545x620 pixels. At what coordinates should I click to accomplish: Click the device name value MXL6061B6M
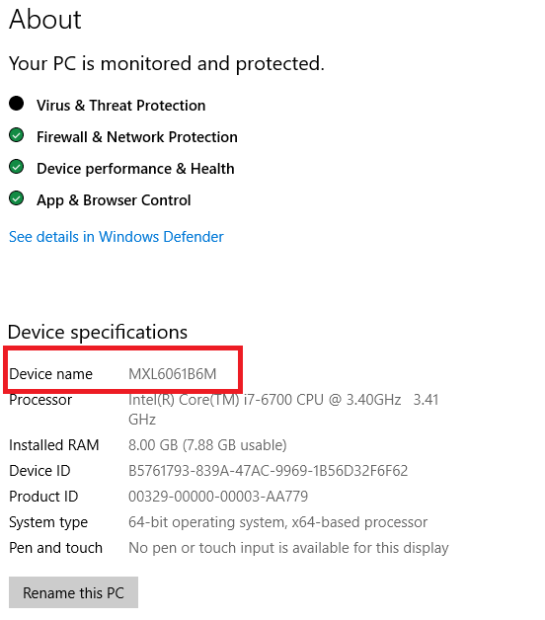click(173, 373)
